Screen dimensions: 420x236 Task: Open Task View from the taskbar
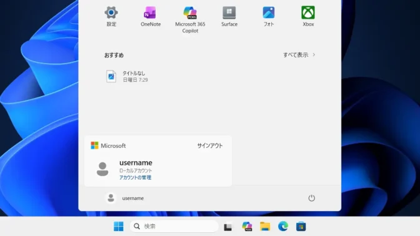tap(228, 227)
